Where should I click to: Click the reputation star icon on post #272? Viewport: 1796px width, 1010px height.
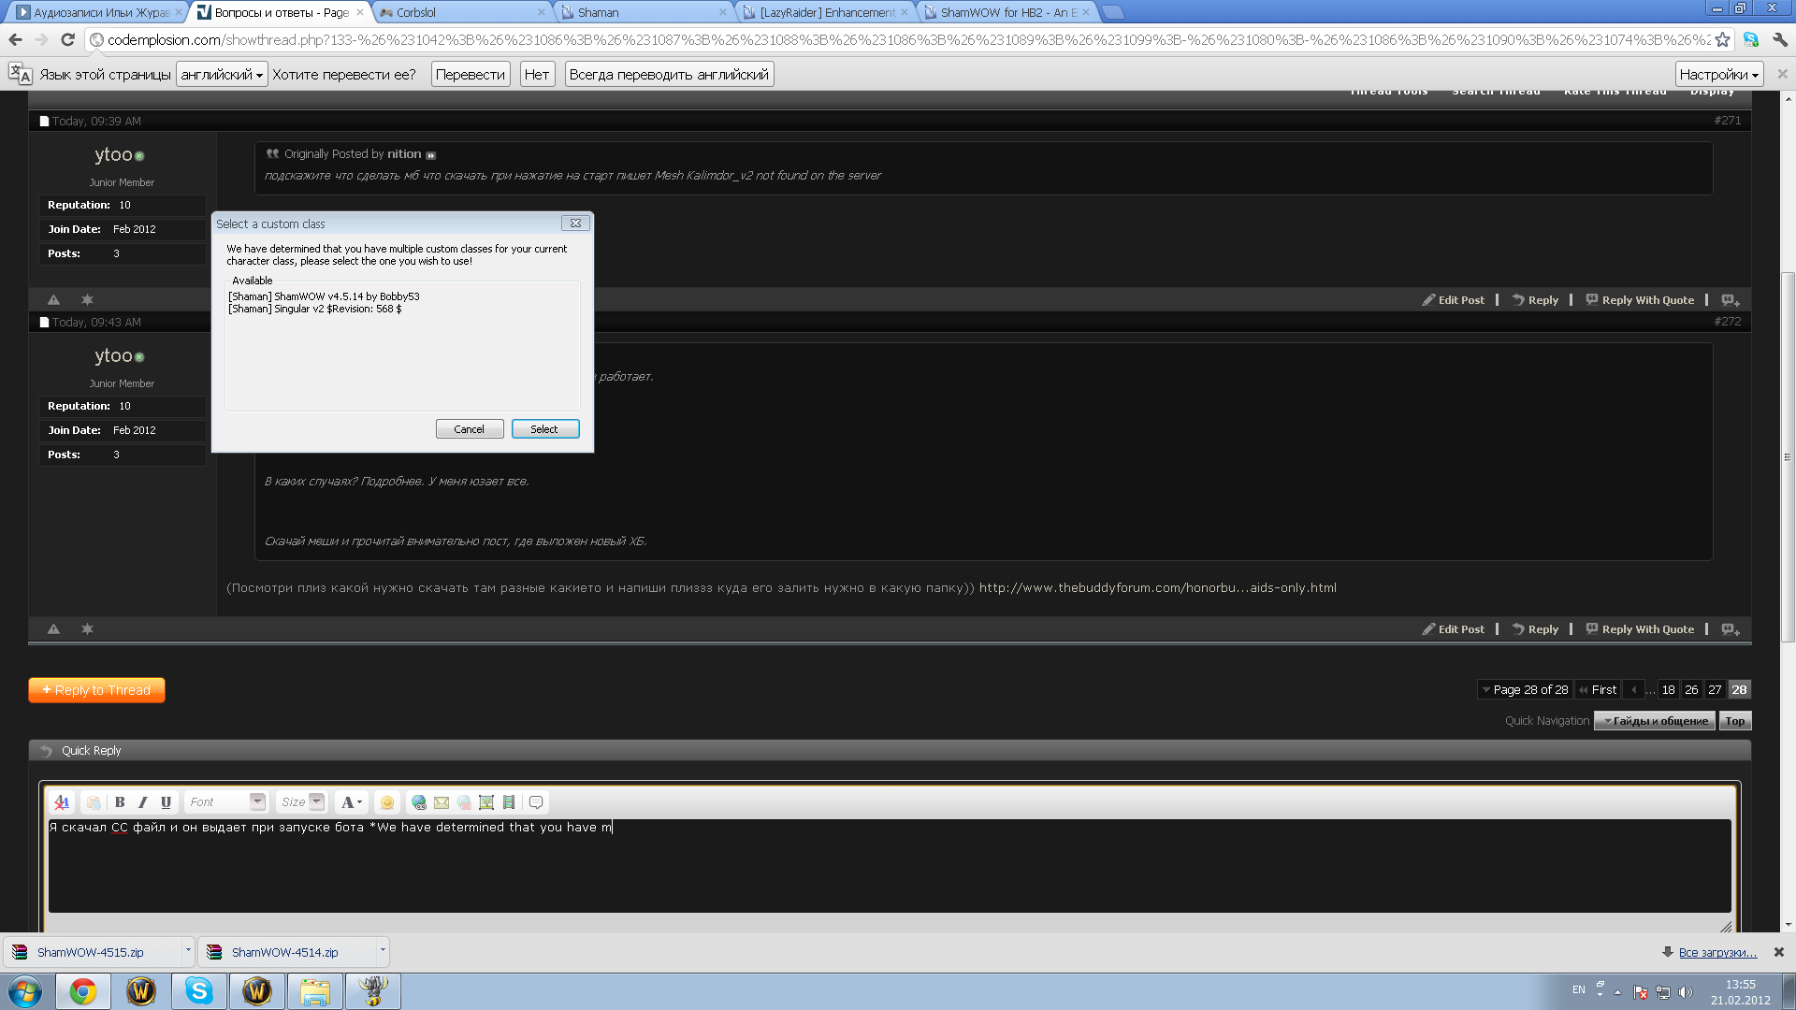pos(87,629)
